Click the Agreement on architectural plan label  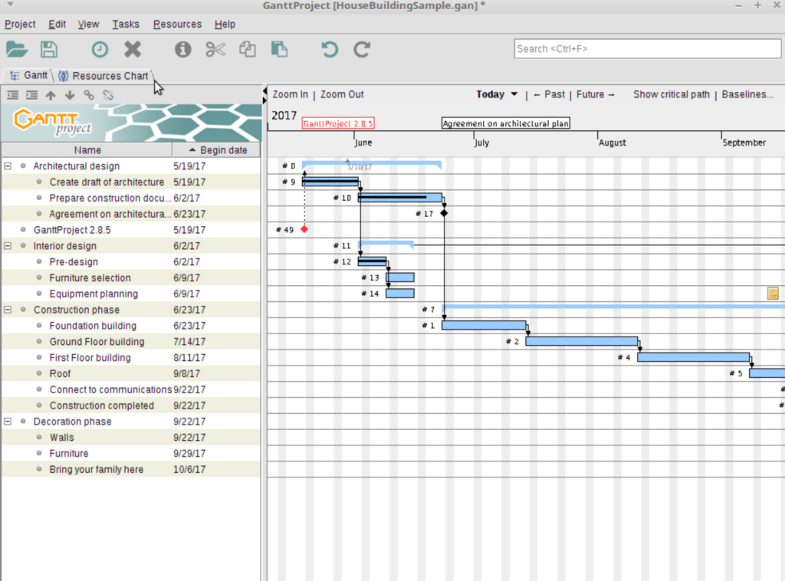click(x=506, y=123)
